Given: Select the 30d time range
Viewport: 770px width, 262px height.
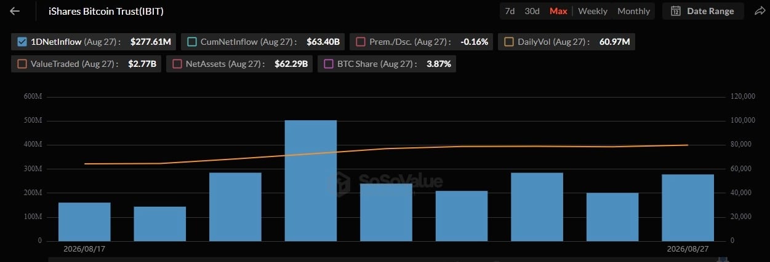Looking at the screenshot, I should [x=532, y=11].
